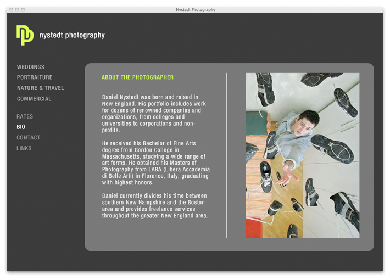
Task: Navigate to the Links page
Action: click(x=24, y=148)
